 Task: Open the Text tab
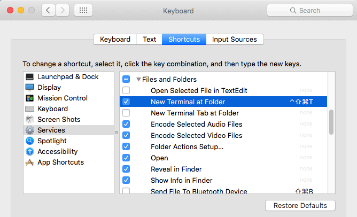pyautogui.click(x=149, y=40)
